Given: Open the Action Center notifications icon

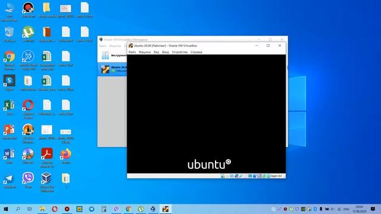Looking at the screenshot, I should click(373, 209).
